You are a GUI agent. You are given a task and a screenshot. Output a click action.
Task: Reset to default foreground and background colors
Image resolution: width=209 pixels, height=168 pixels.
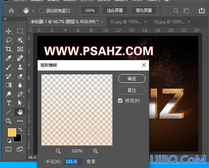[x=9, y=141]
